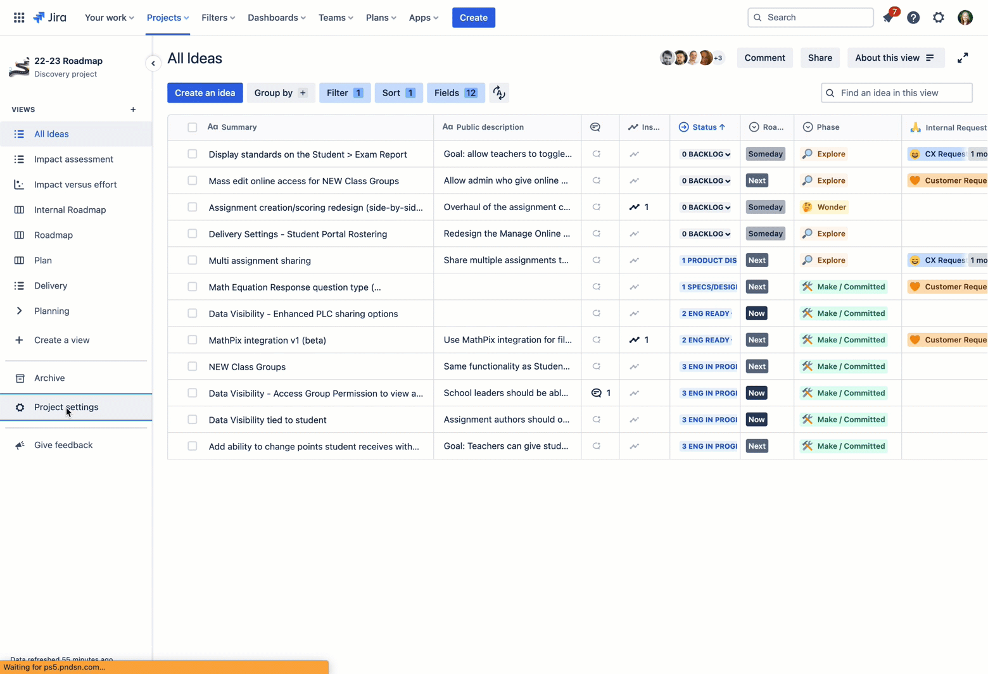
Task: Switch to the Impact versus effort view
Action: tap(76, 184)
